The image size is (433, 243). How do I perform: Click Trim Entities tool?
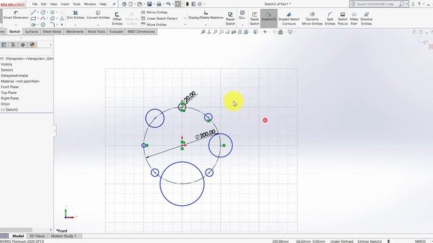[x=75, y=15]
